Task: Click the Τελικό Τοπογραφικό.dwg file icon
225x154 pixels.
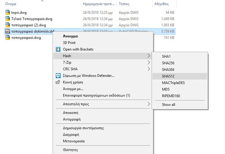Action: [8, 19]
